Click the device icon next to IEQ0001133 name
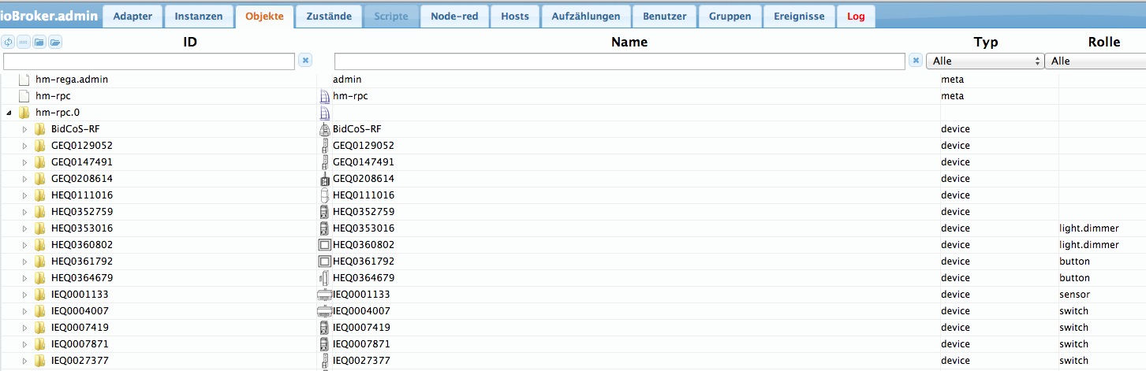This screenshot has height=371, width=1146. (324, 295)
